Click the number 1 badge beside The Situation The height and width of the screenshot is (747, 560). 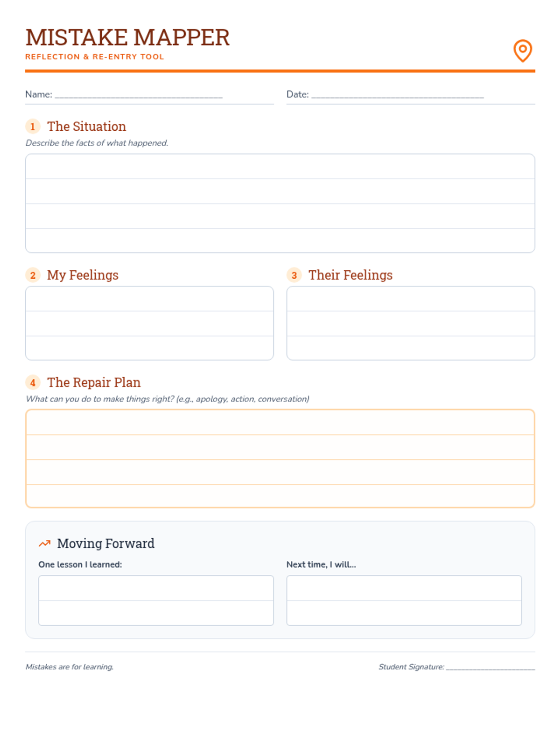coord(33,127)
